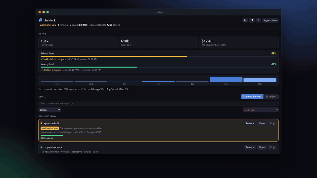Click the open chats hold 426k tokens text
This screenshot has width=317, height=178.
coord(105,25)
